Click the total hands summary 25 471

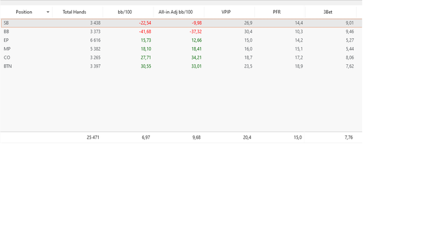pos(93,137)
